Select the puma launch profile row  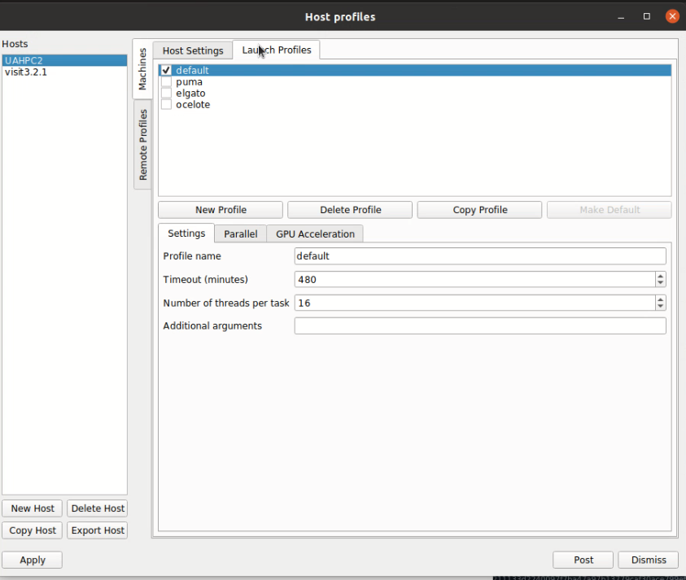pos(415,82)
